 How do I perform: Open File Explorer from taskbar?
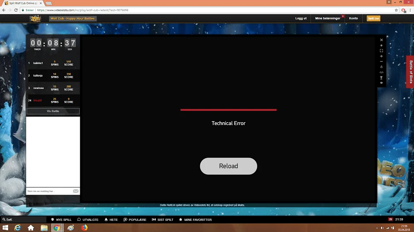[x=44, y=228]
